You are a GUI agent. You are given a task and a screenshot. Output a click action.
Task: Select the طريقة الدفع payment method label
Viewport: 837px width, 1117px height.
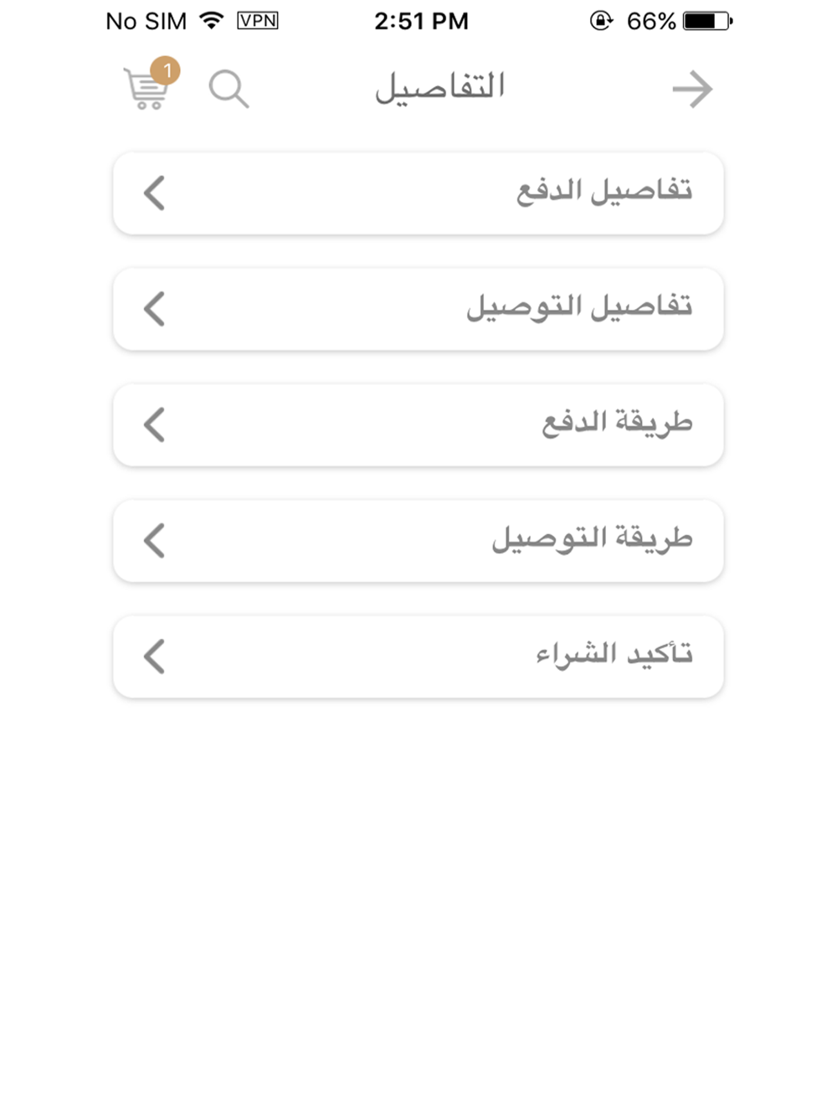click(x=617, y=423)
